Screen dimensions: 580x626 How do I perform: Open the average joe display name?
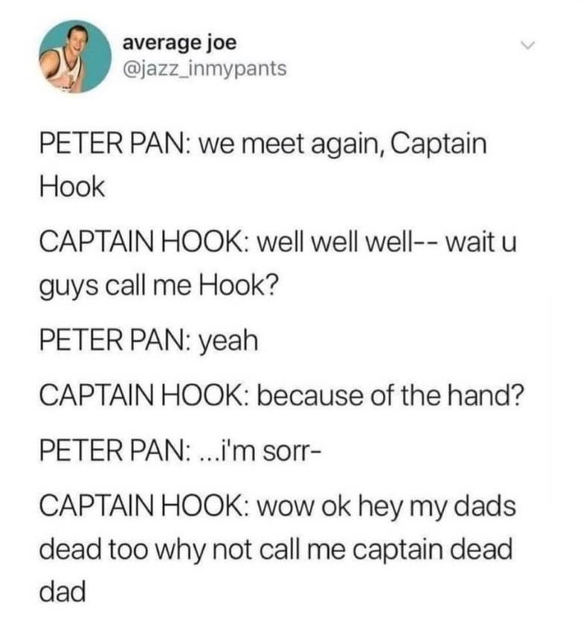(179, 43)
